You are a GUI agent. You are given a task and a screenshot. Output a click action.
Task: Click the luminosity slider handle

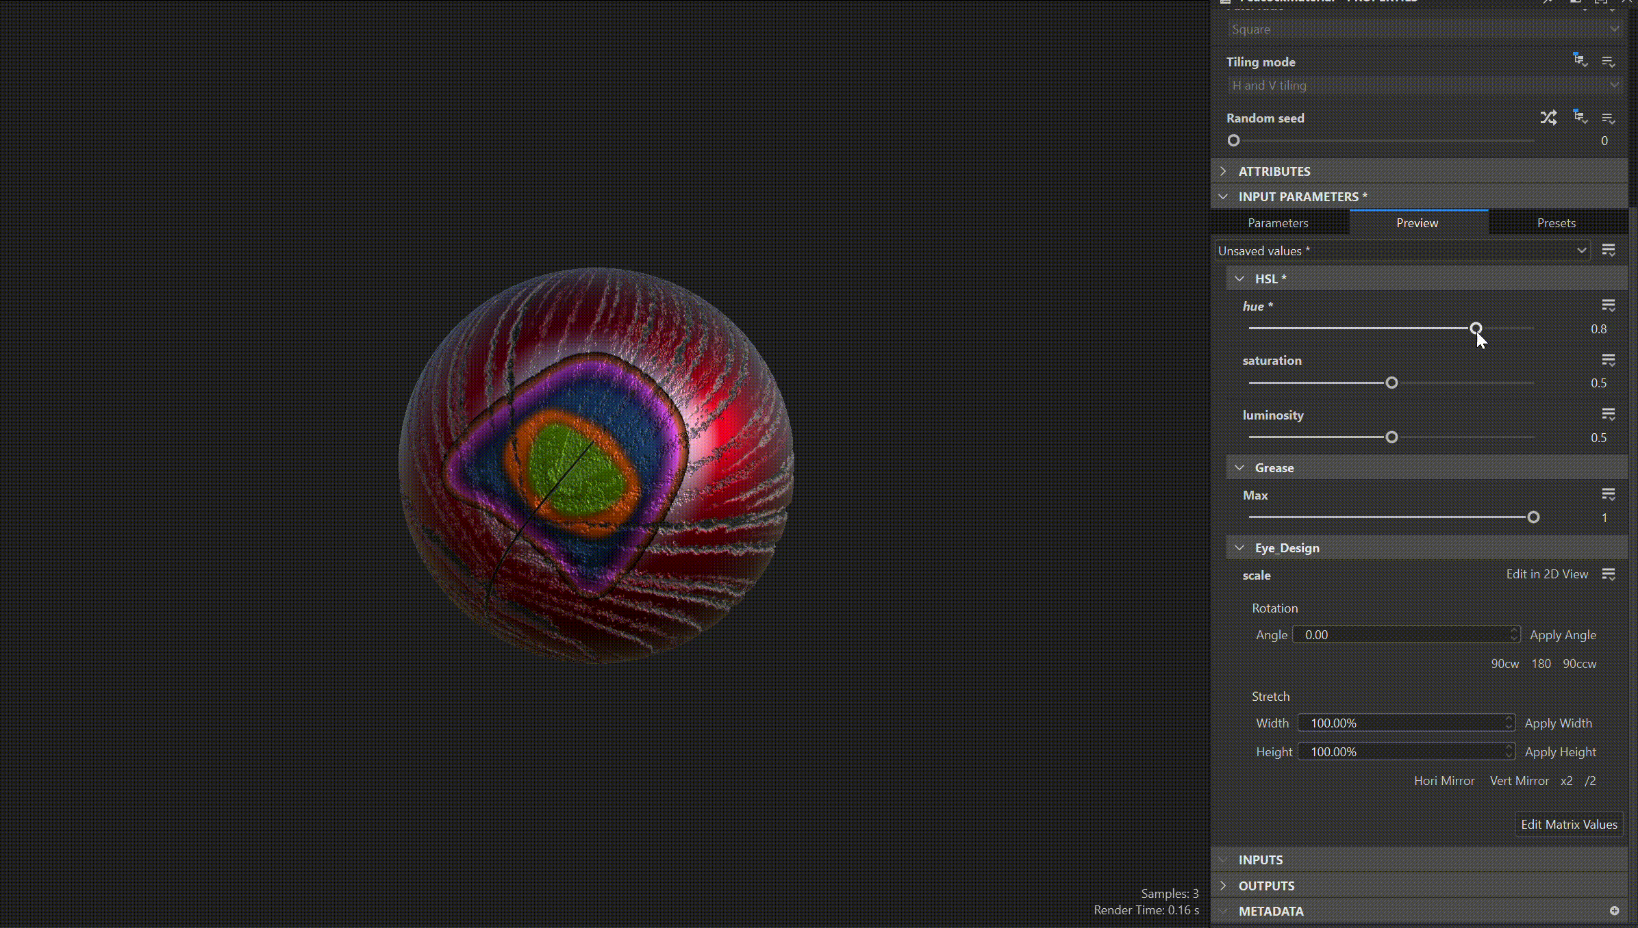point(1391,437)
